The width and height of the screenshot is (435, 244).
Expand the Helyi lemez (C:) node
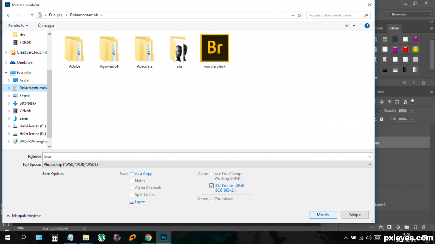pyautogui.click(x=9, y=126)
